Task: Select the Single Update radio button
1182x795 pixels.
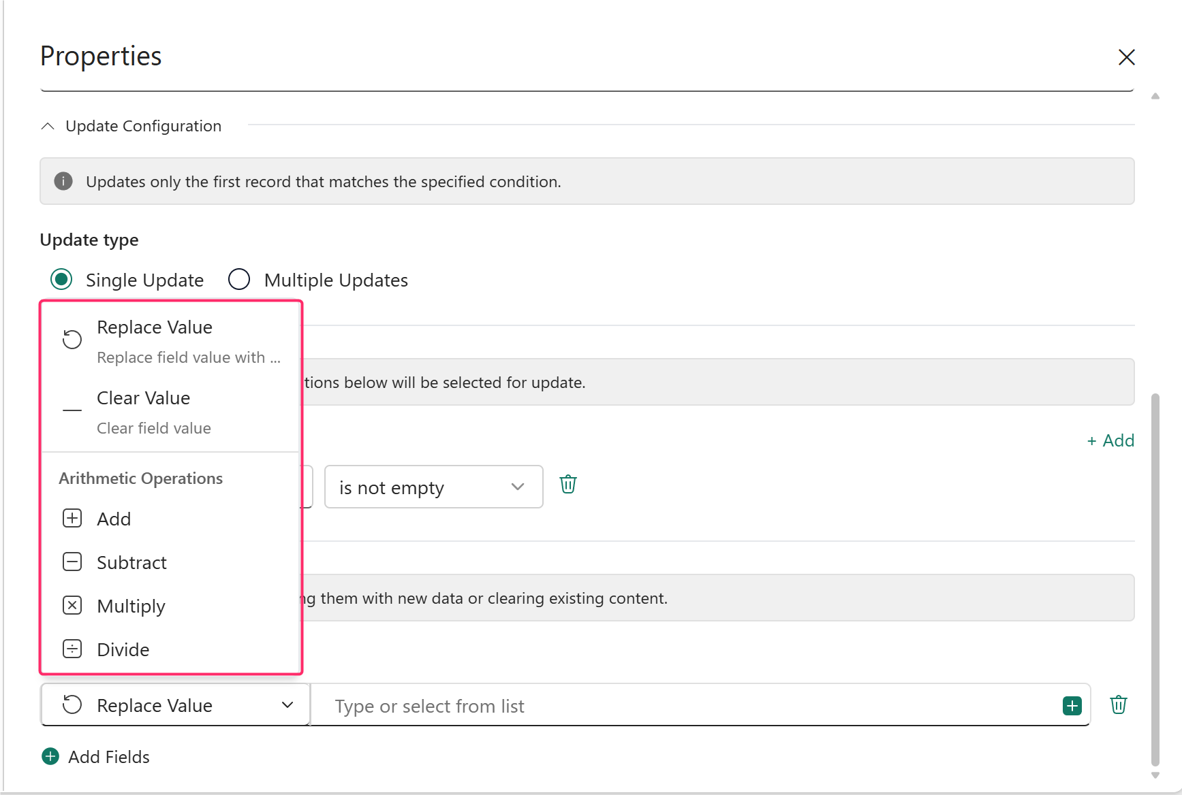Action: point(61,280)
